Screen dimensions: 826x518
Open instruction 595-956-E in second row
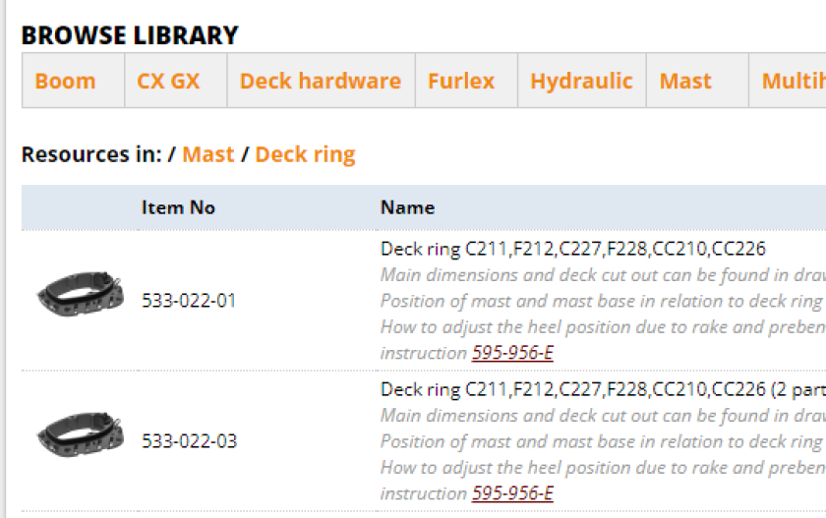tap(512, 492)
